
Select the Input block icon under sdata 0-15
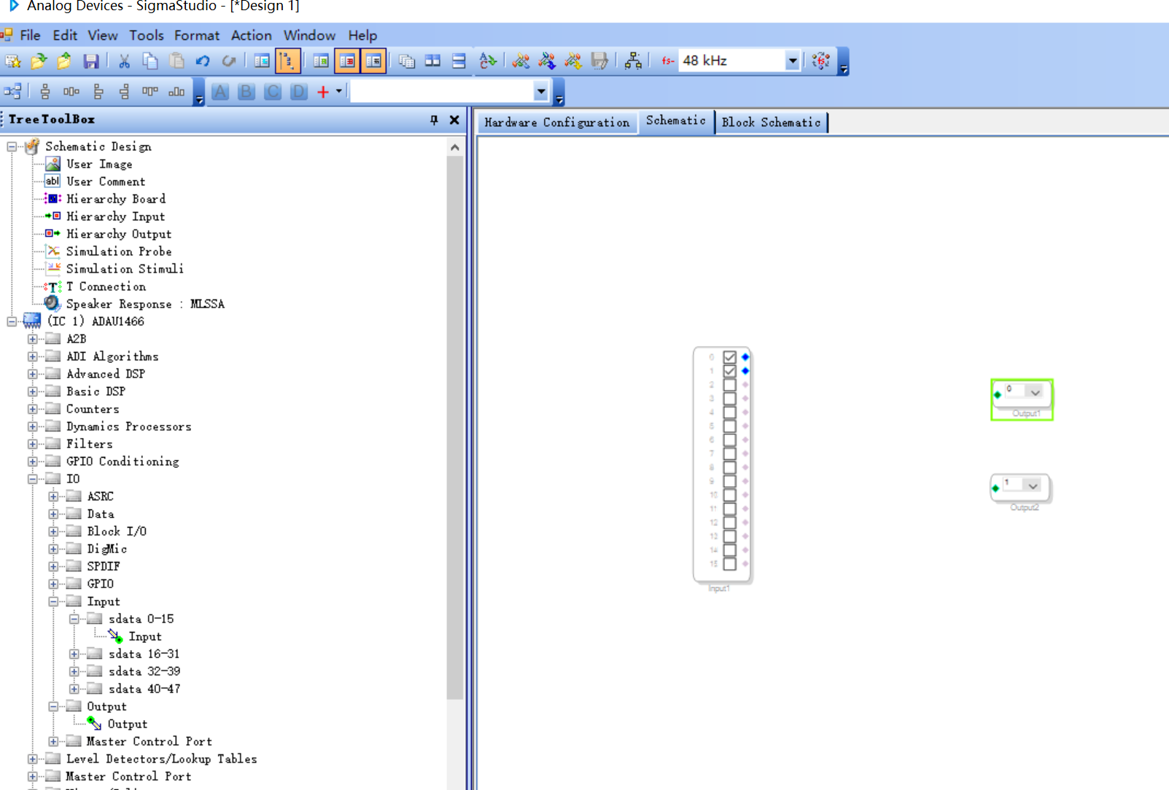[x=115, y=636]
